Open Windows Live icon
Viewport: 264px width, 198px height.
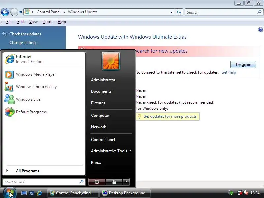pos(10,99)
